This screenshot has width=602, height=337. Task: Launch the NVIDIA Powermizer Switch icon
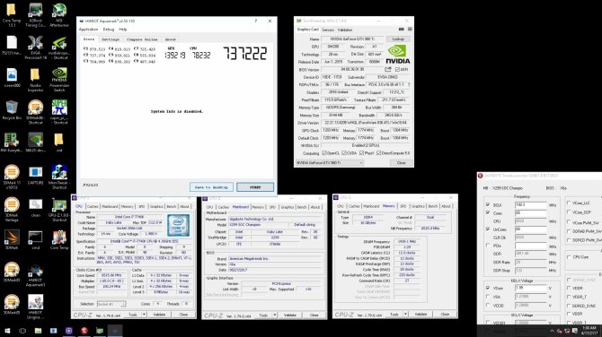tap(59, 80)
